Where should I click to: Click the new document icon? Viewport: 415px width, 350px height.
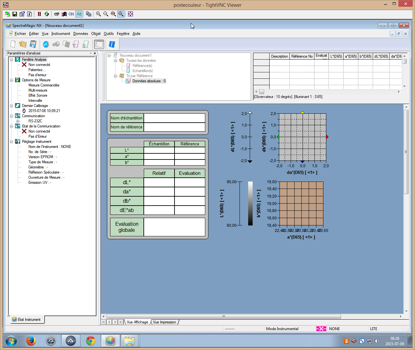(x=13, y=44)
